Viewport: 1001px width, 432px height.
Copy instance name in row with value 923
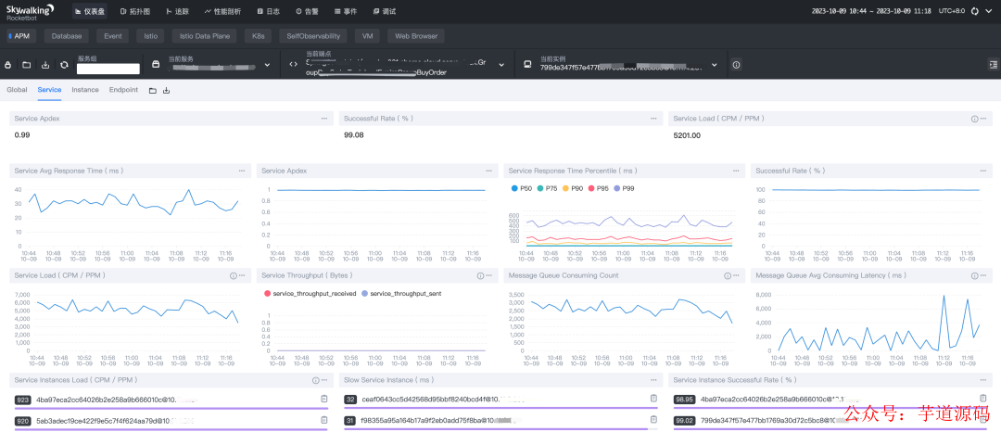click(324, 399)
